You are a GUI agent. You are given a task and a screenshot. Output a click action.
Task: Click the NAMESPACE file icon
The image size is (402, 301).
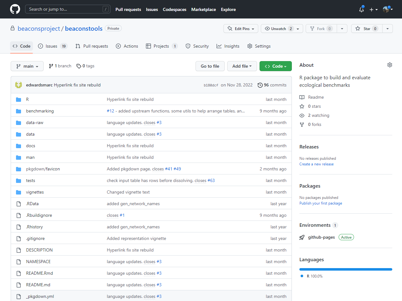(19, 262)
